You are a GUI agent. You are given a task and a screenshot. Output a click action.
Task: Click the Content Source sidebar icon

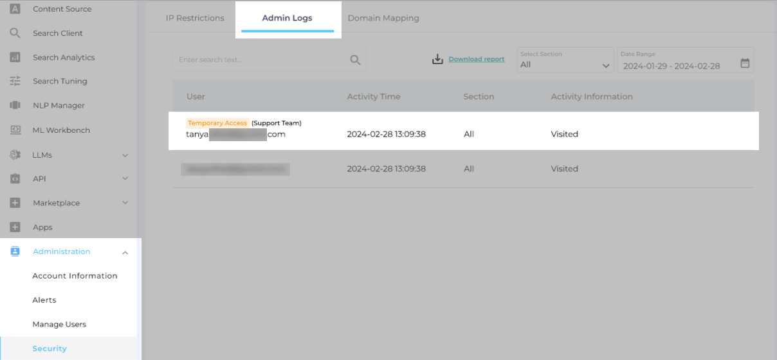click(15, 9)
